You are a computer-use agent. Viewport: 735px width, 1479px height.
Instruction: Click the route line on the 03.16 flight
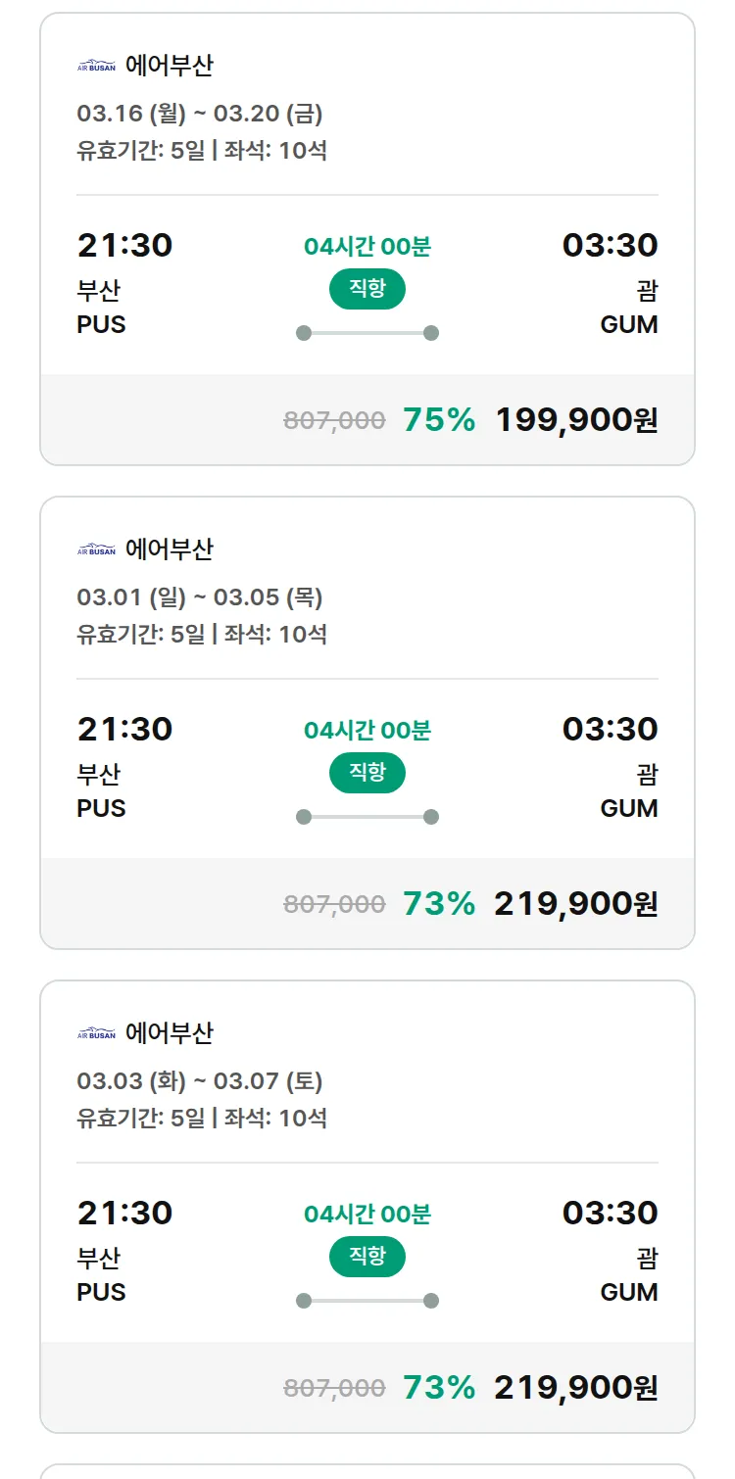click(367, 333)
